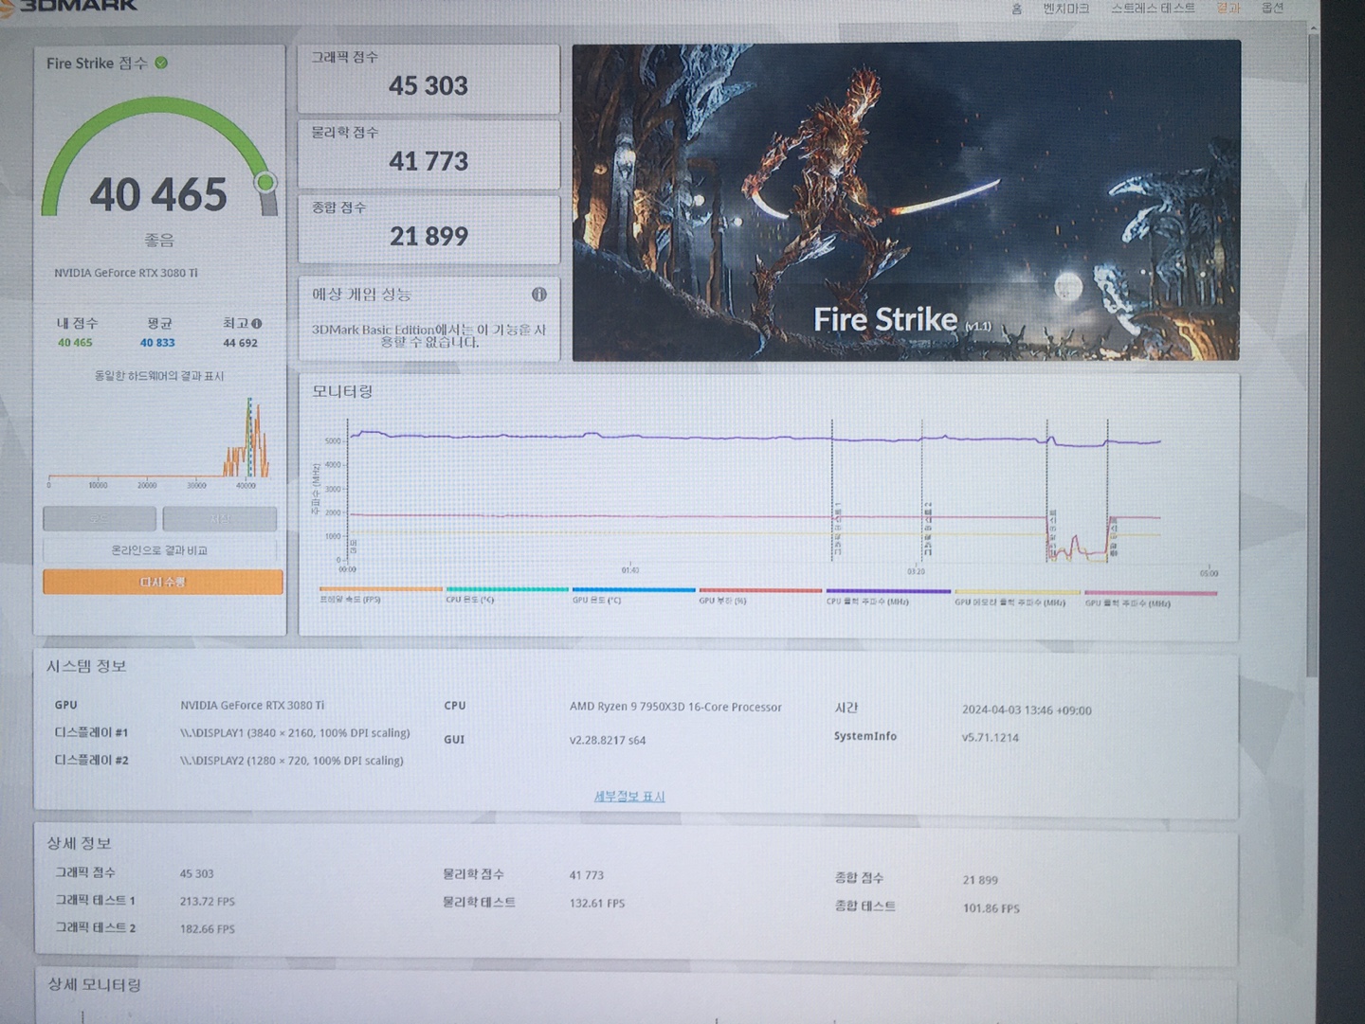Click the 좋음 rating under the score
This screenshot has height=1024, width=1365.
point(158,241)
